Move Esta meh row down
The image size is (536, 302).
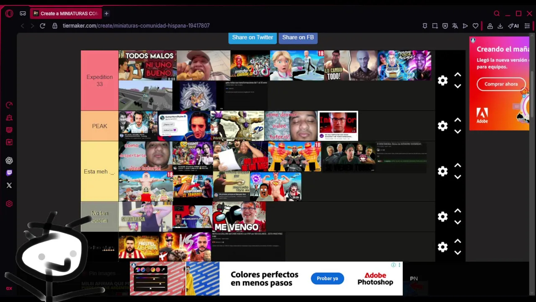coord(458,177)
